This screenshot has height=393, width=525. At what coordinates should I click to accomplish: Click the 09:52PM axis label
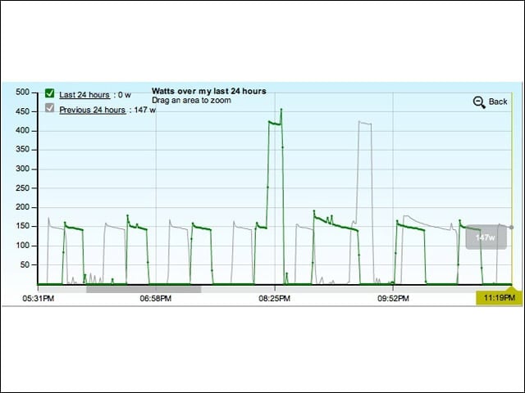(393, 298)
